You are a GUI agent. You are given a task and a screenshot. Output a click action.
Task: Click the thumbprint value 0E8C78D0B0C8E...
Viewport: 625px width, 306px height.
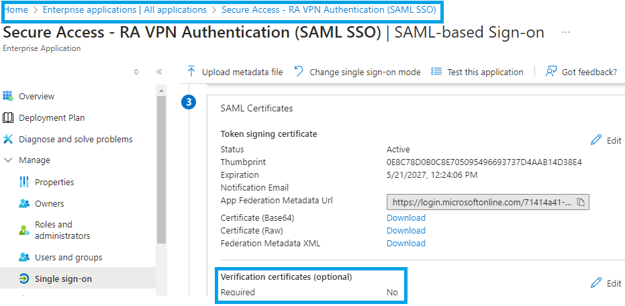[x=484, y=162]
